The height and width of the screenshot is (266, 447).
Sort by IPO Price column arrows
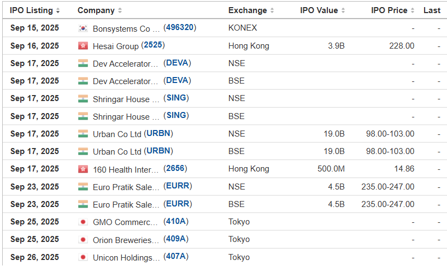(x=413, y=11)
